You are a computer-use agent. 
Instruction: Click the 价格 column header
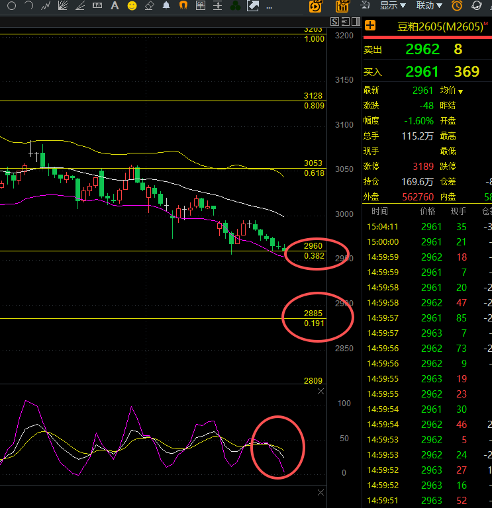(x=427, y=211)
